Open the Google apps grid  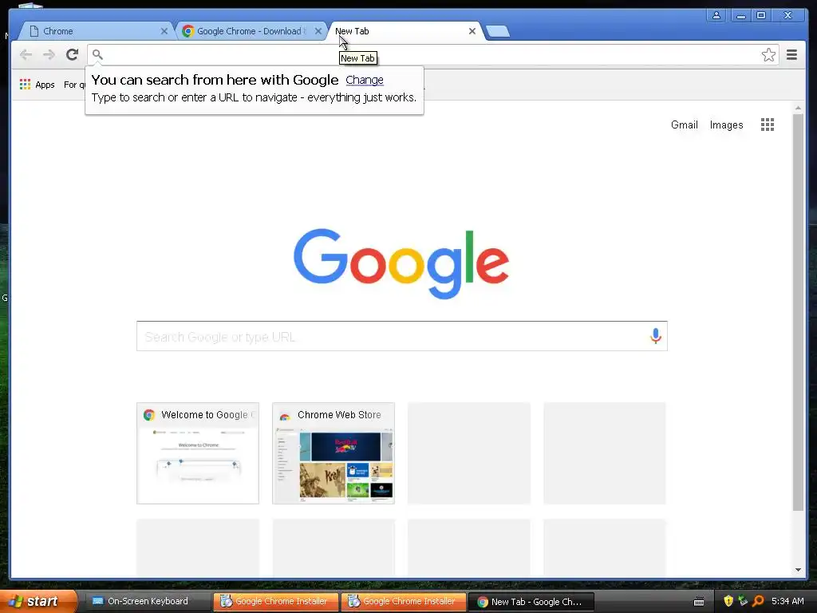coord(767,125)
